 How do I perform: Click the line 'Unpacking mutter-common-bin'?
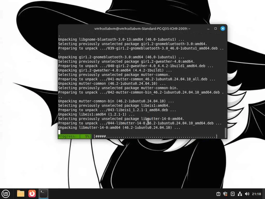coord(116,101)
